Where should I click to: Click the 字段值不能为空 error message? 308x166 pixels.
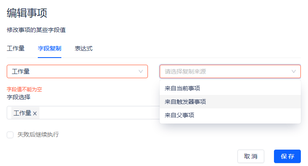click(x=24, y=90)
